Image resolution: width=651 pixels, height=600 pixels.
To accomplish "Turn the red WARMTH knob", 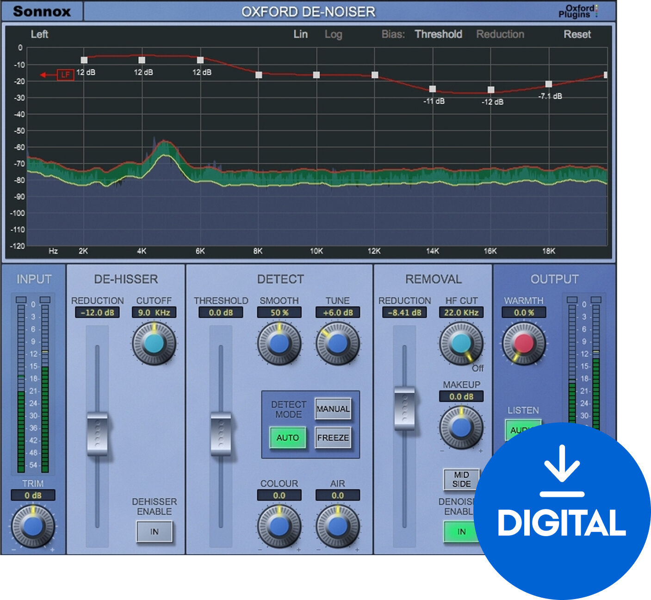I will click(523, 344).
